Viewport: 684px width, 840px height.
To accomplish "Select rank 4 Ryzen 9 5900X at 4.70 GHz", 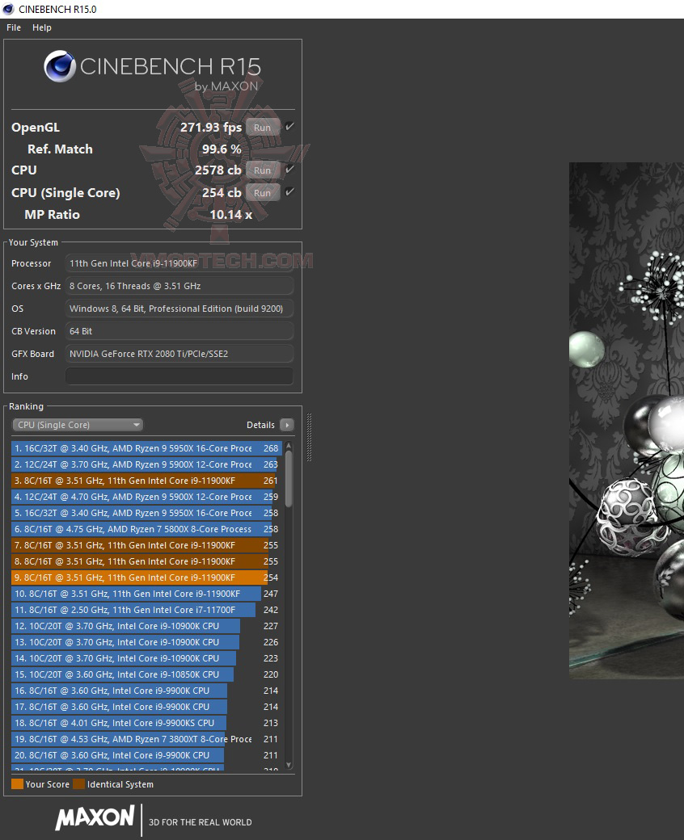I will [x=146, y=497].
